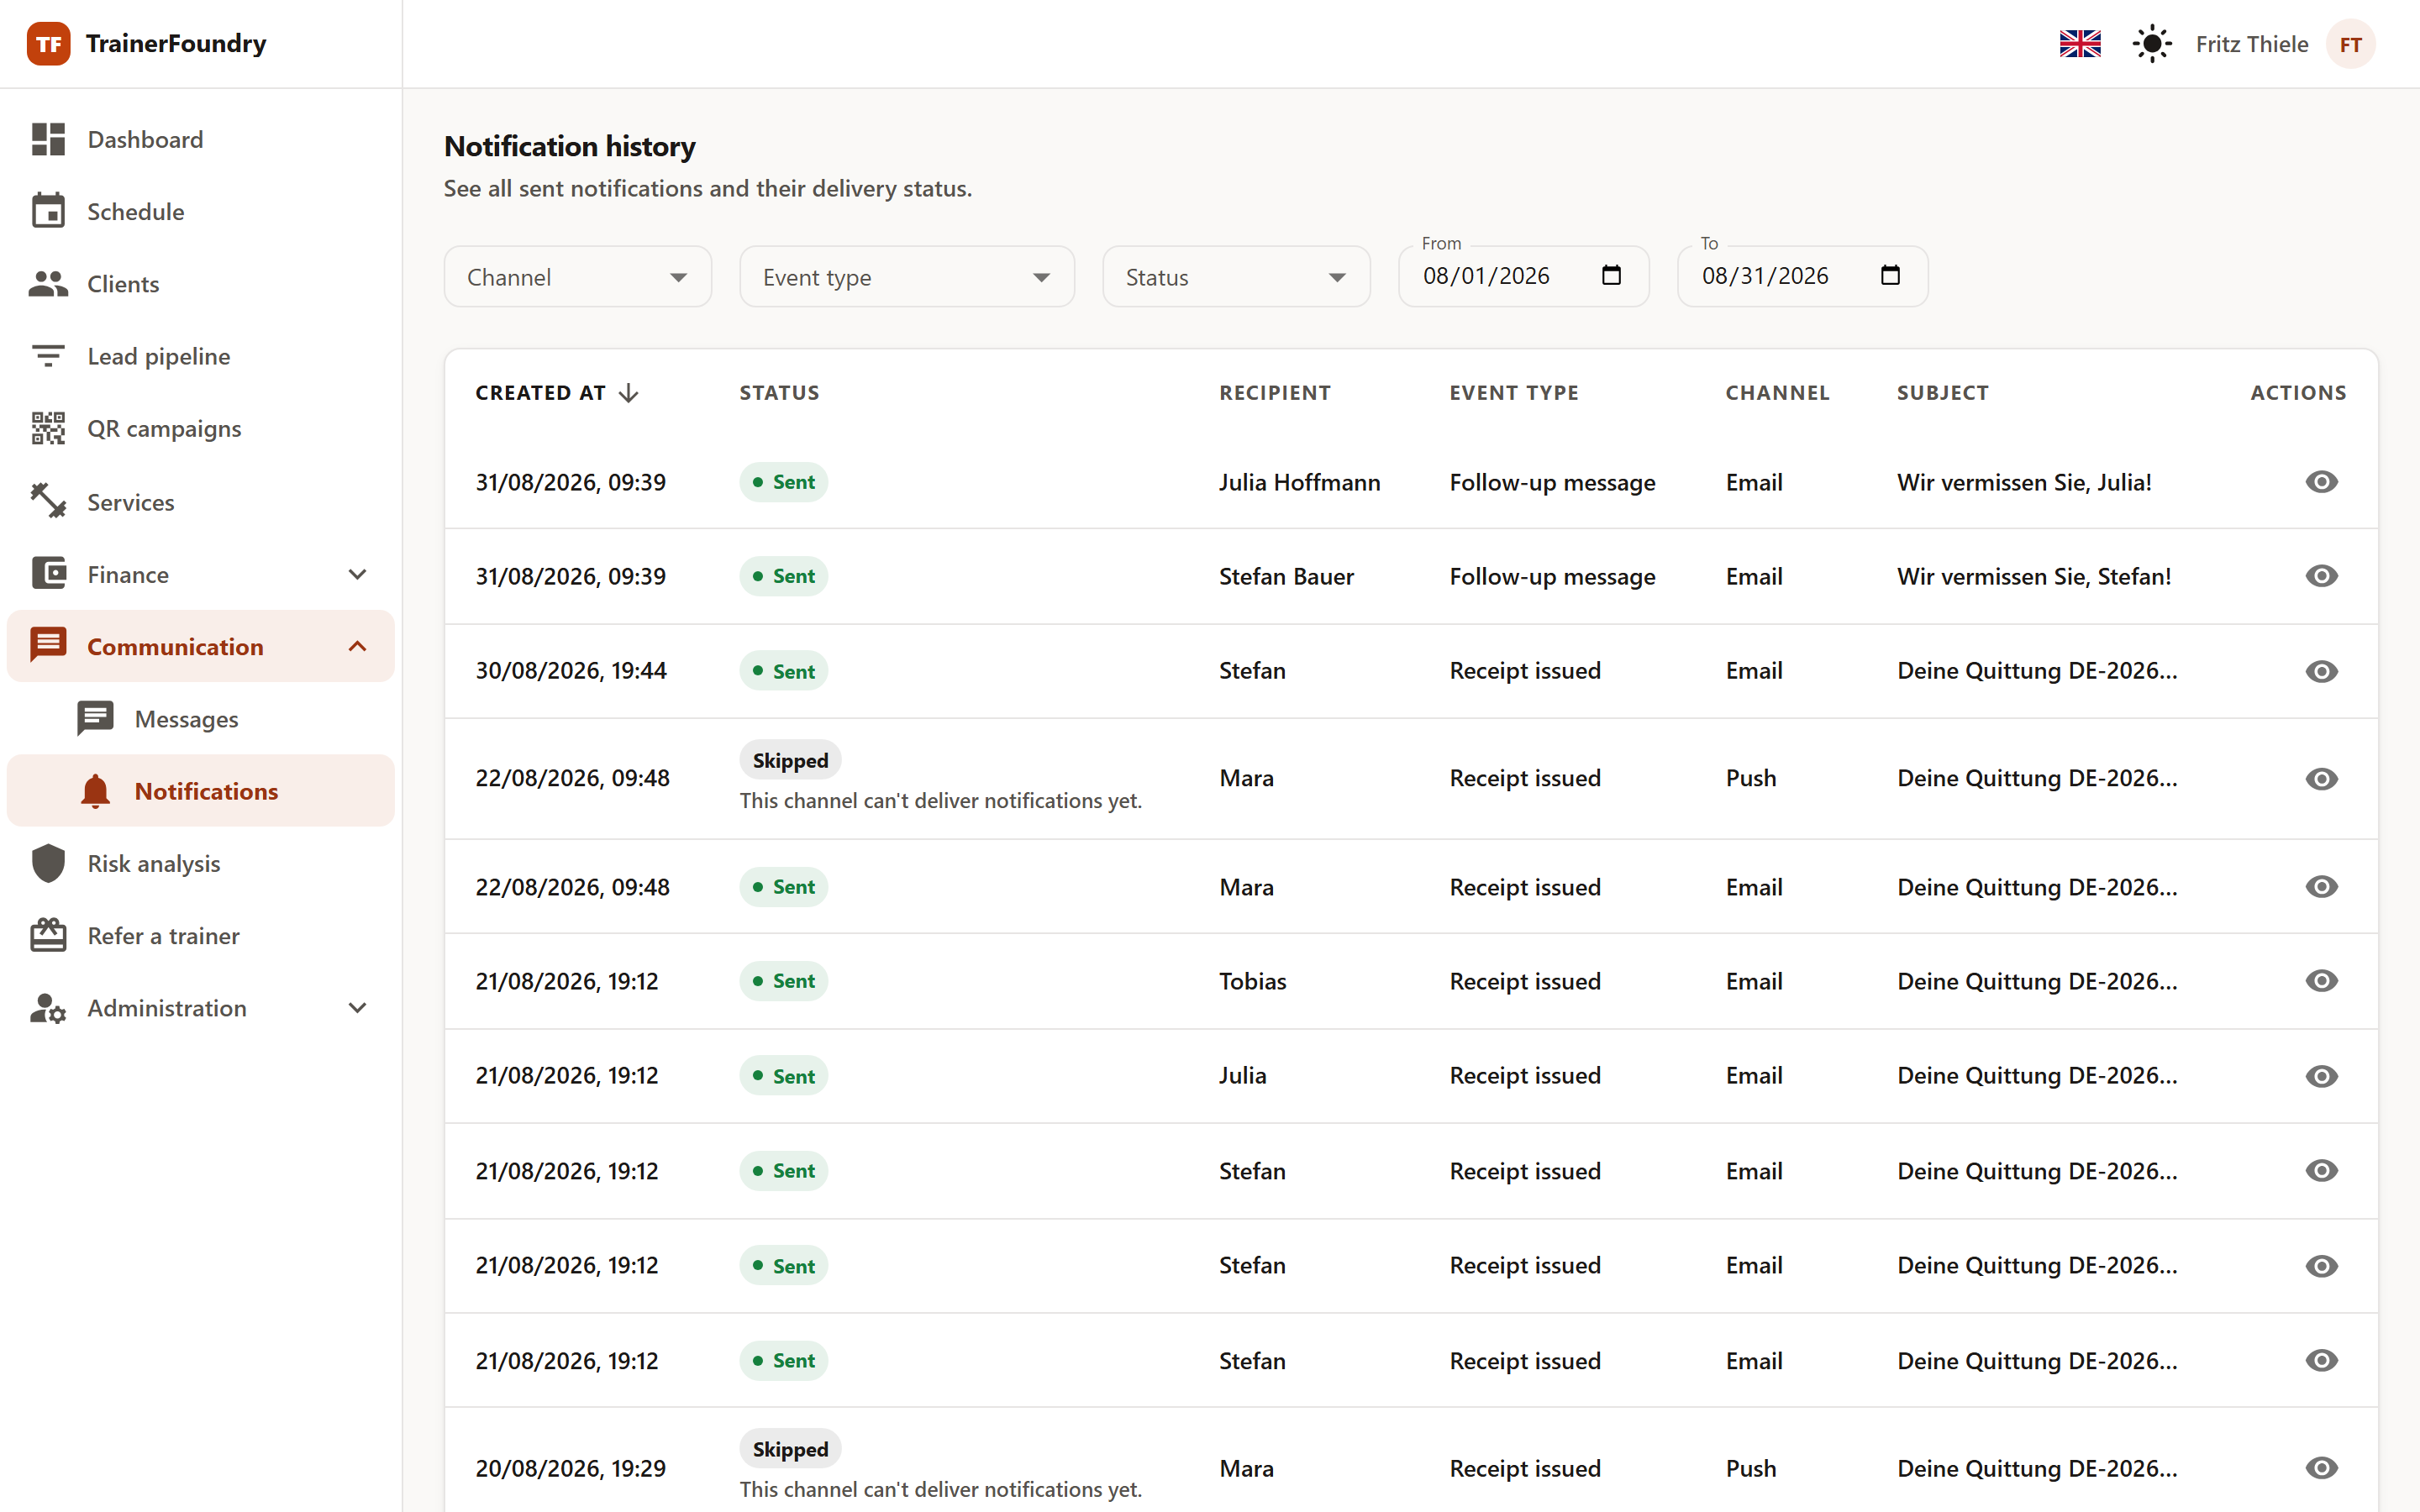The height and width of the screenshot is (1512, 2420).
Task: Click the Recipient column header
Action: pyautogui.click(x=1275, y=393)
